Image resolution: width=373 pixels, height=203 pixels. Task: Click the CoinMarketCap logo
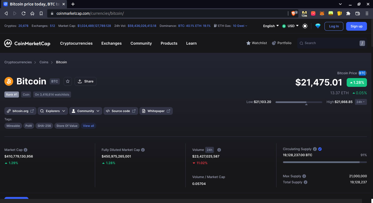[x=27, y=43]
